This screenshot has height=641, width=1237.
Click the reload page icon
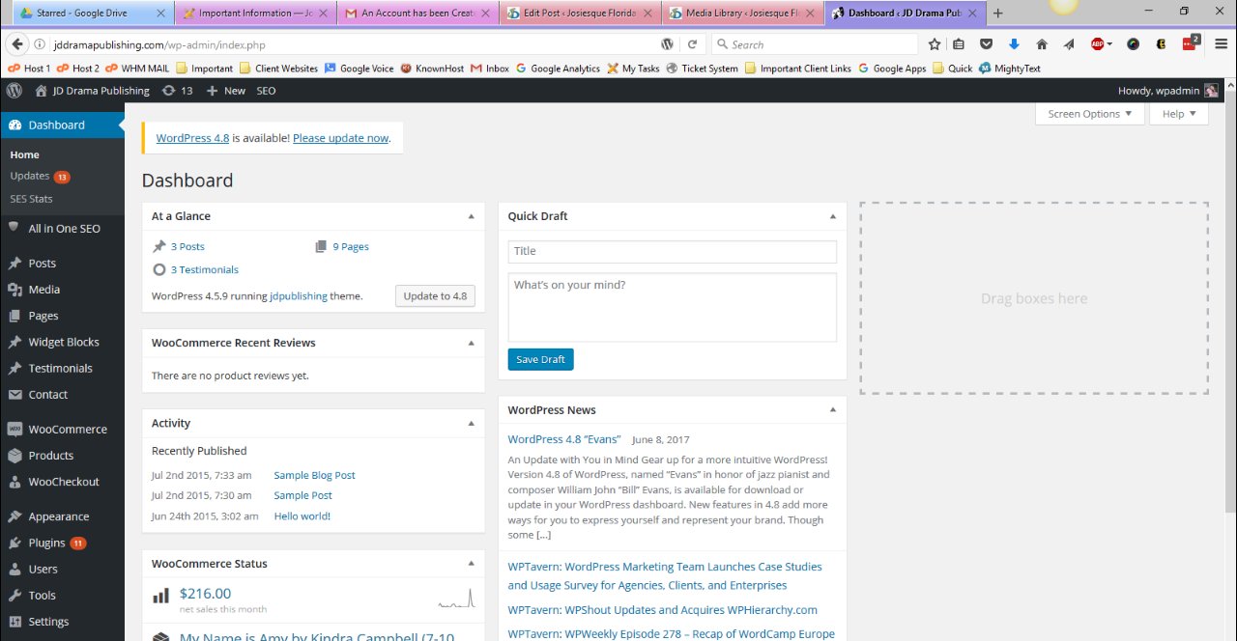[692, 44]
